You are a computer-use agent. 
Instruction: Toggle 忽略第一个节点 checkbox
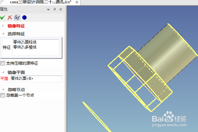[3, 95]
